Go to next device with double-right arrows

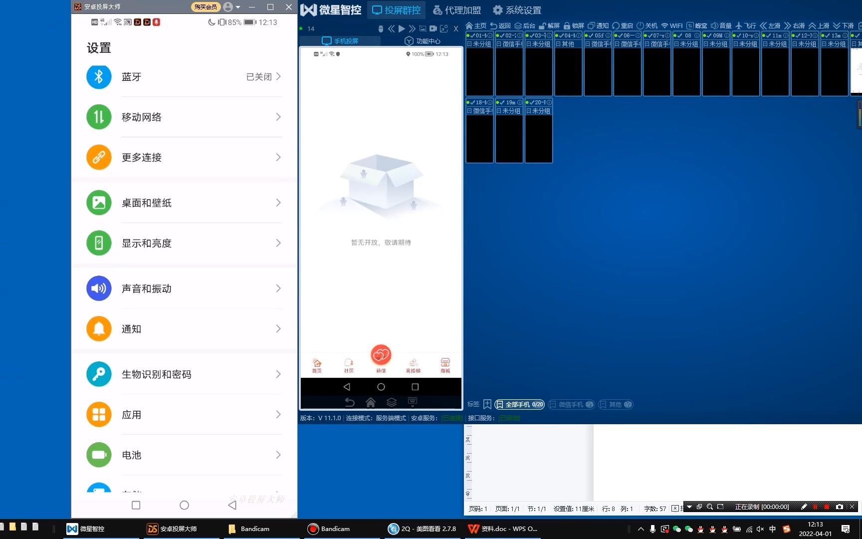pyautogui.click(x=412, y=28)
